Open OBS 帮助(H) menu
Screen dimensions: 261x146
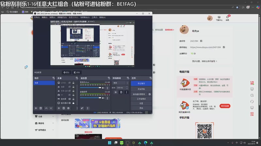click(x=102, y=18)
